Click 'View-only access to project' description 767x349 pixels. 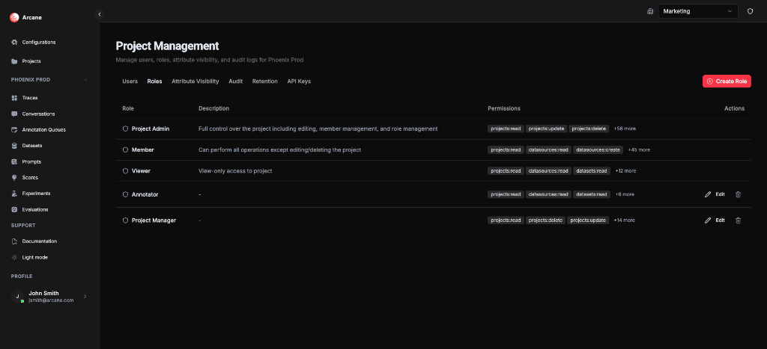click(235, 171)
